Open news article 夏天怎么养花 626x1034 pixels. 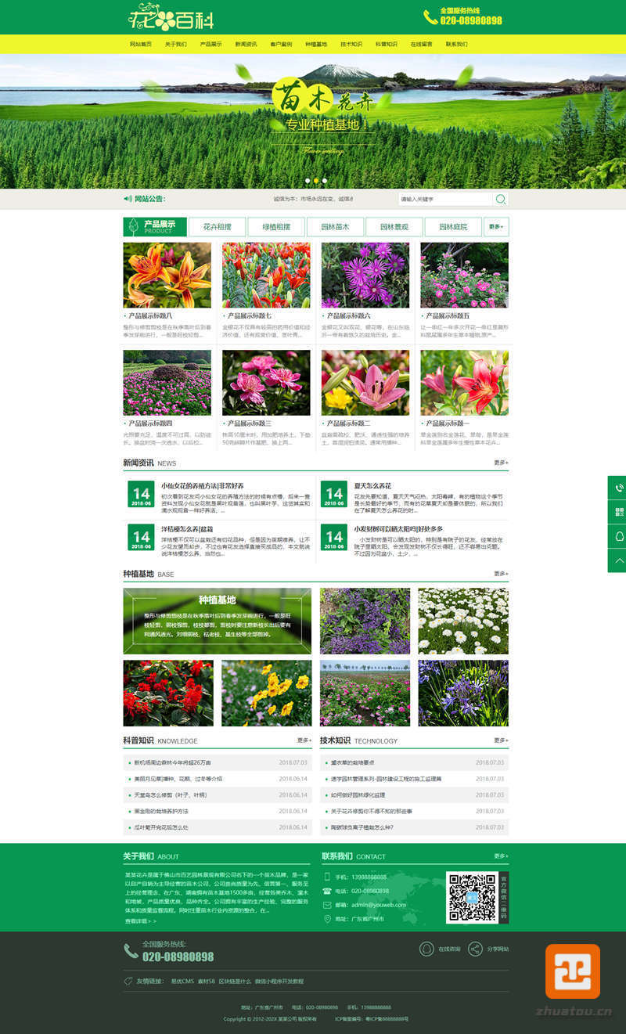coord(372,485)
